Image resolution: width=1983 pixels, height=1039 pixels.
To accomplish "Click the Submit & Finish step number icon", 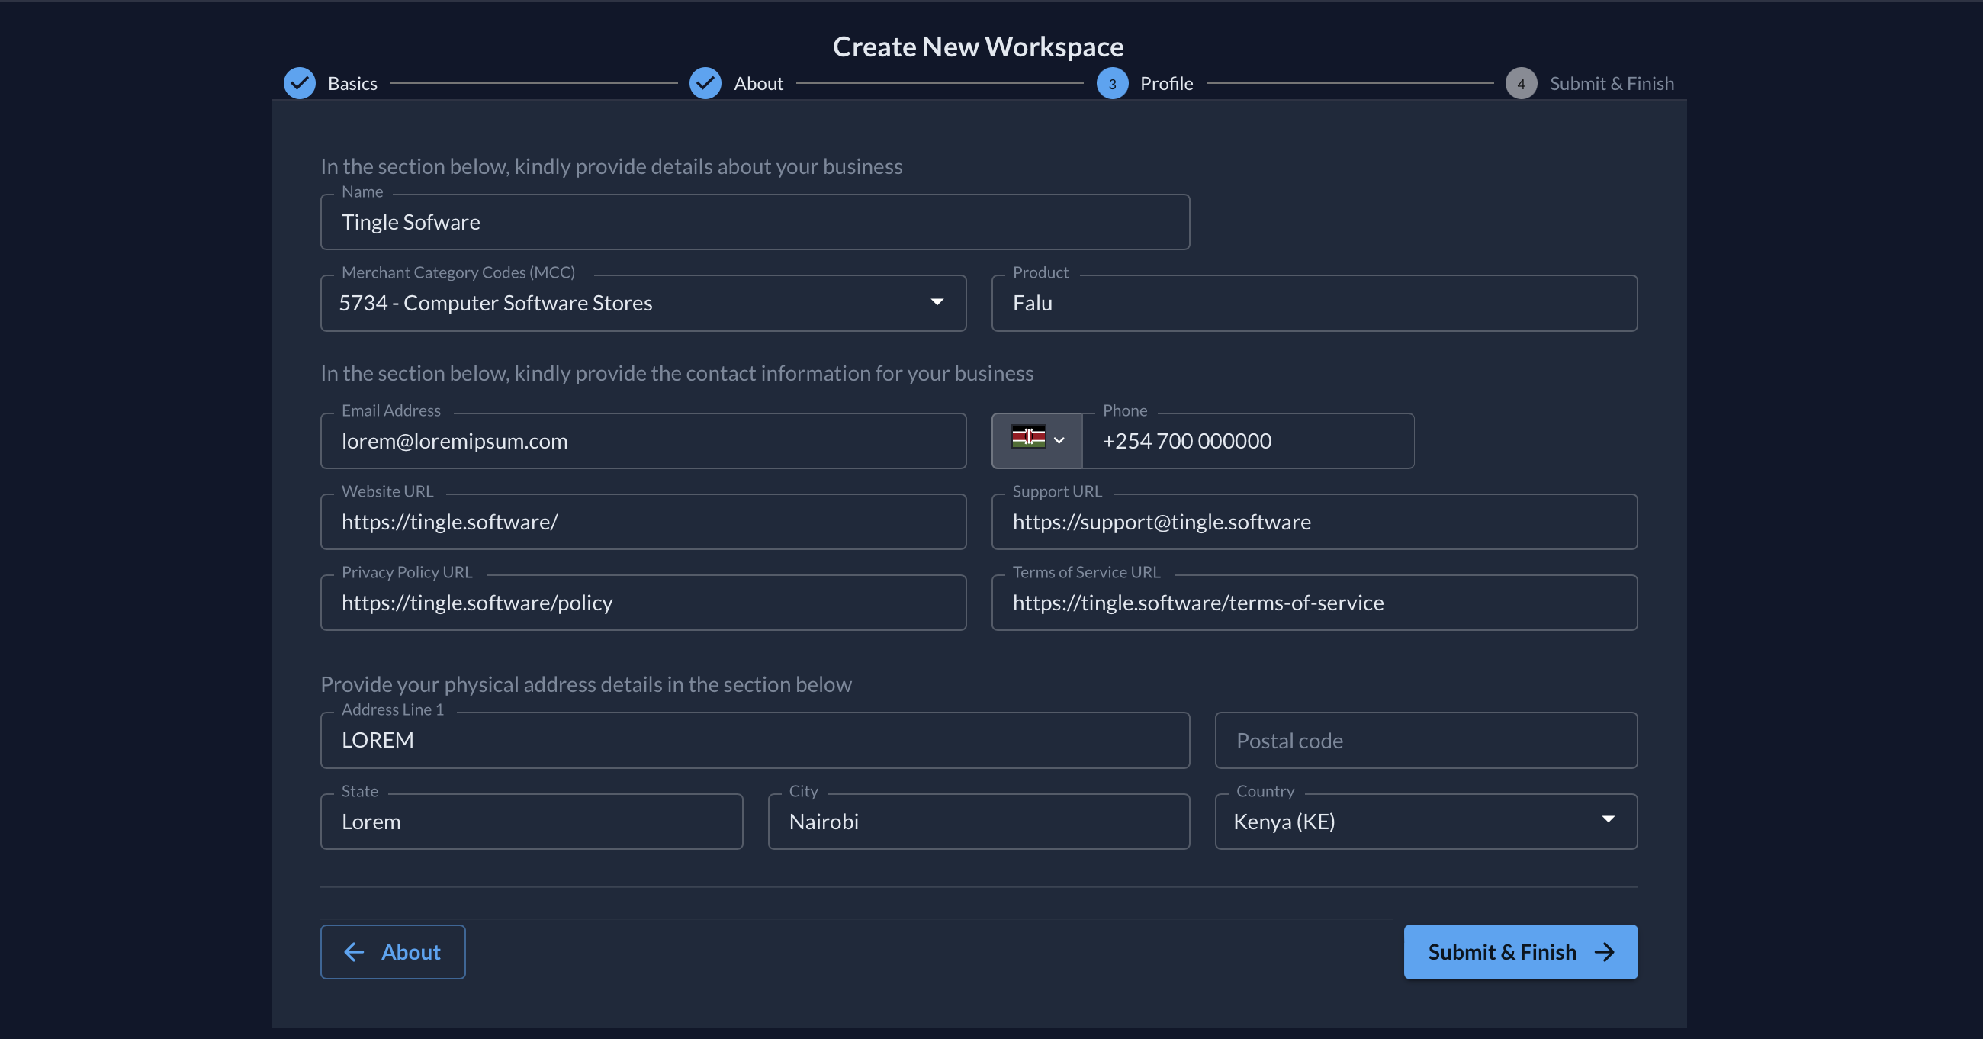I will [1522, 82].
